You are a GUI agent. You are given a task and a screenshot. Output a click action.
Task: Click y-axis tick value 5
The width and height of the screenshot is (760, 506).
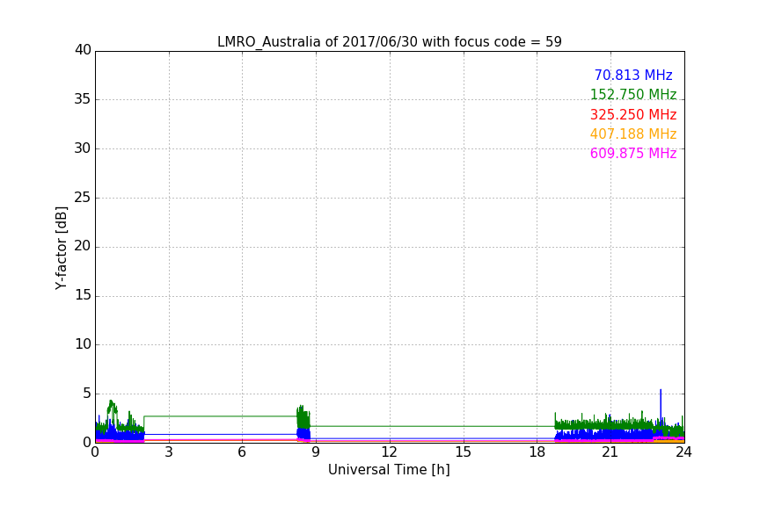(x=87, y=394)
